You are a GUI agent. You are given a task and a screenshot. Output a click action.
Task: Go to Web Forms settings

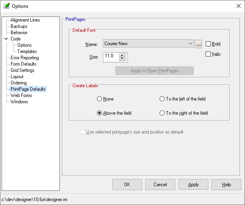click(x=22, y=95)
